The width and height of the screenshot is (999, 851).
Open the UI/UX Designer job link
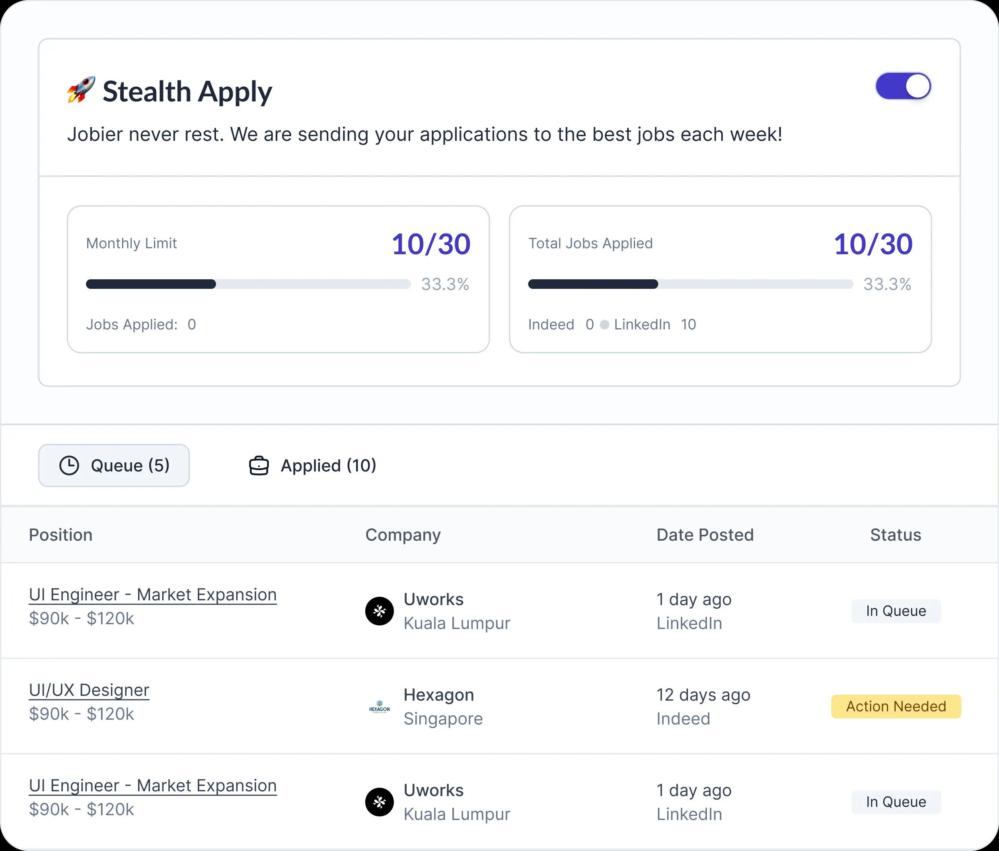[x=89, y=690]
